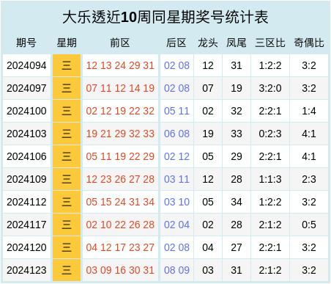
Task: Click front numbers 19 21 29 32 33
Action: pos(120,134)
